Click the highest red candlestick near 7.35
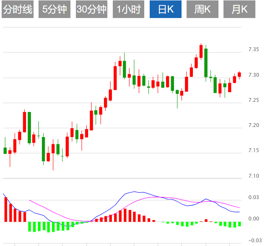Image resolution: width=265 pixels, height=246 pixels. (x=201, y=52)
